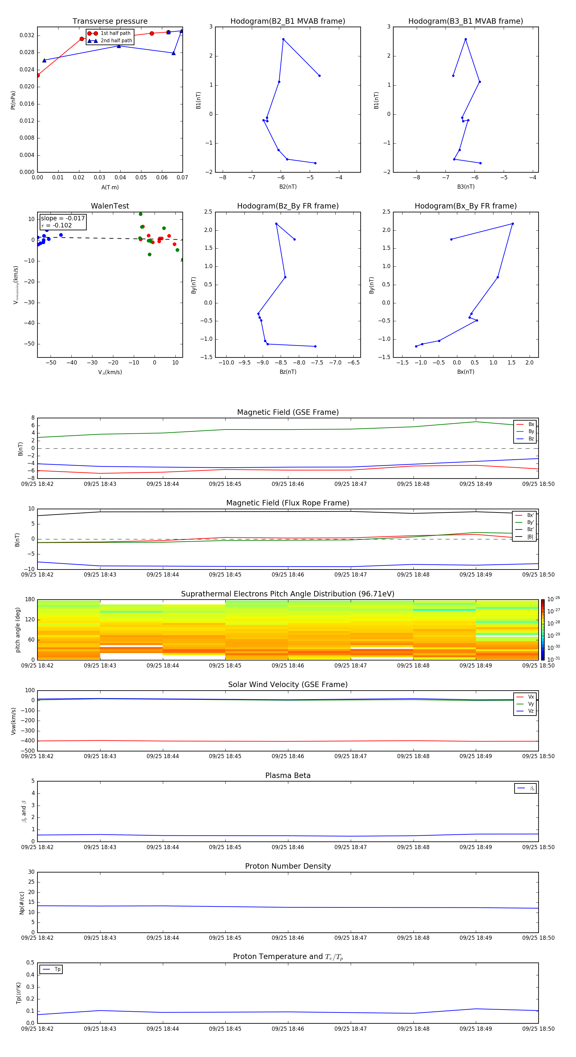Click the "Magnetic Field (GSE Frame)" title

pyautogui.click(x=288, y=412)
